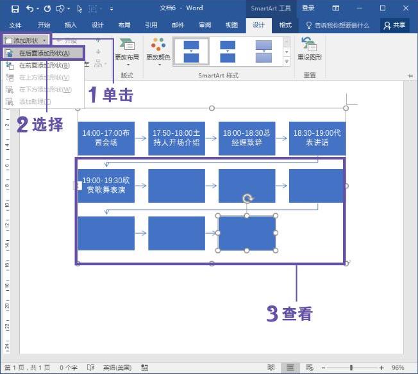Expand the SmartArt styles gallery
Viewport: 418px width, 374px height.
click(x=287, y=62)
